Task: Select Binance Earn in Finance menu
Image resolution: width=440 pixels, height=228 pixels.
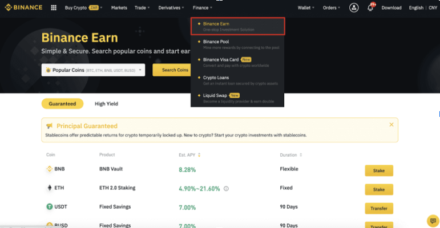Action: point(237,26)
